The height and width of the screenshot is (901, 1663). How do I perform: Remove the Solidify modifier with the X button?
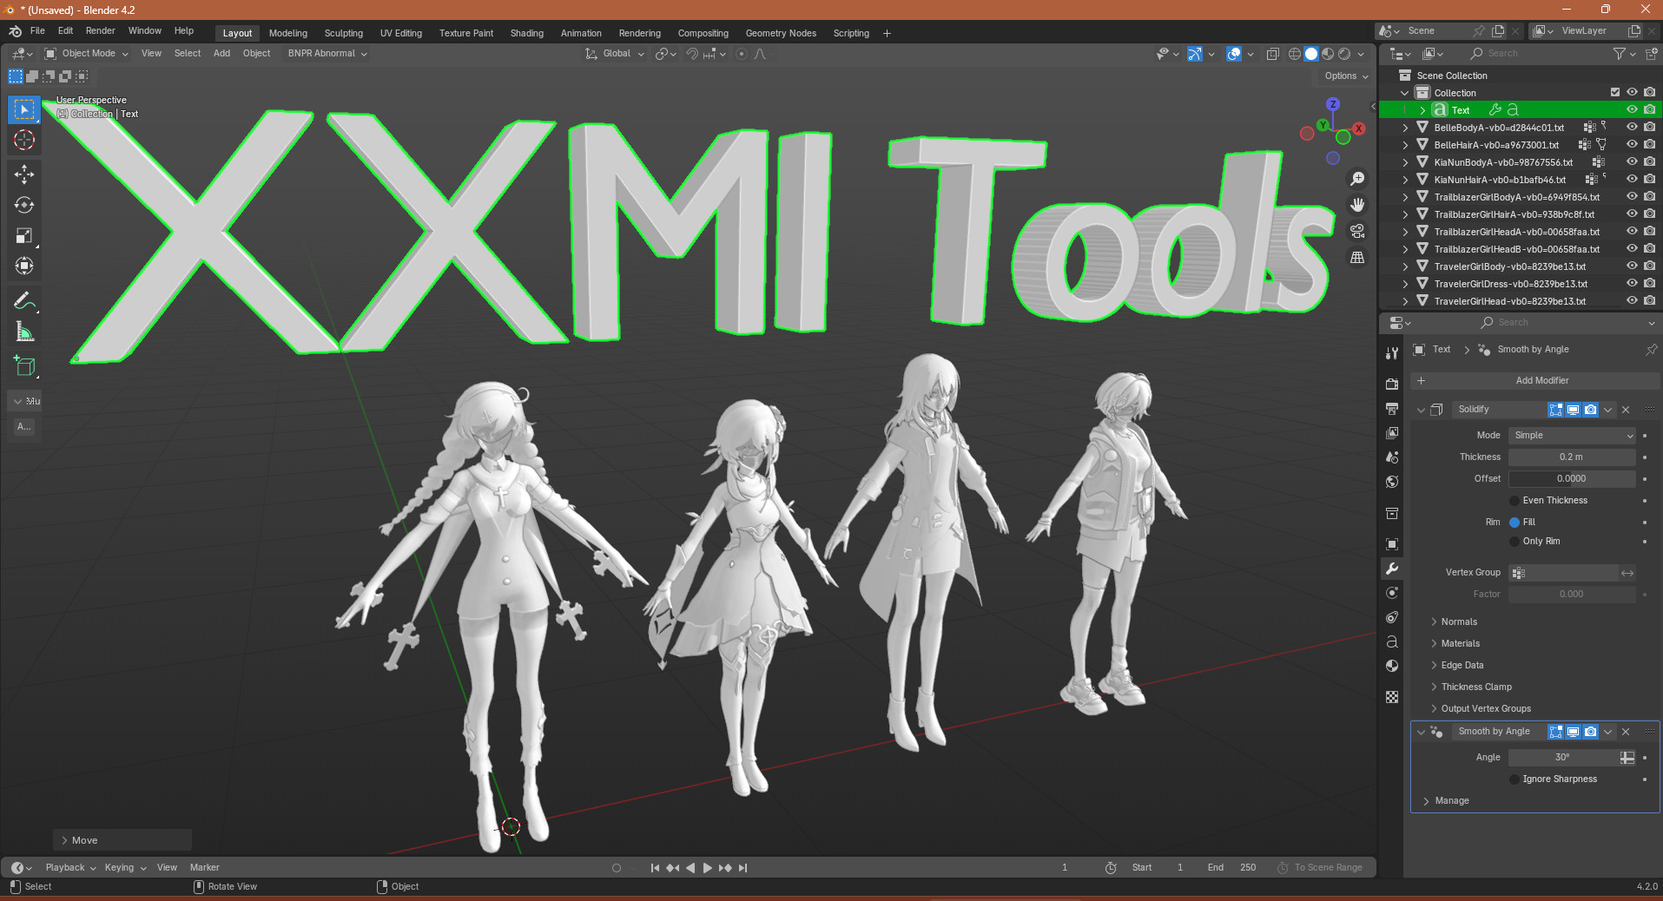[1627, 409]
